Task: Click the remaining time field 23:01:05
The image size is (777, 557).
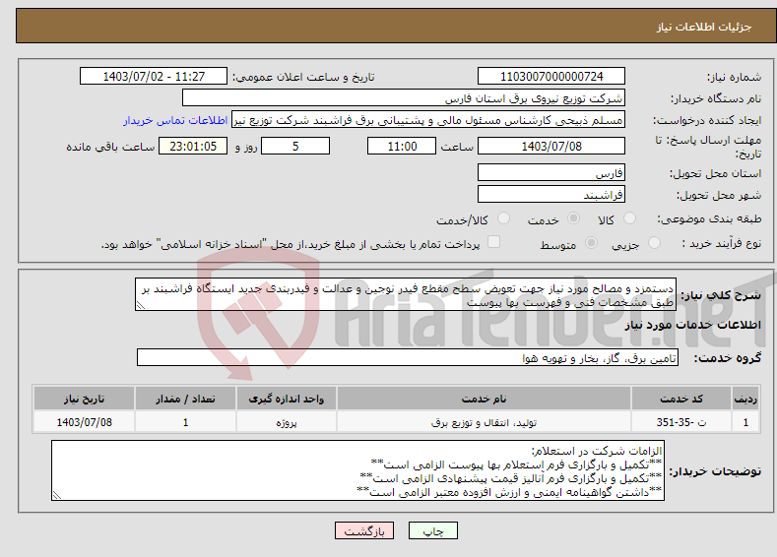Action: click(193, 146)
